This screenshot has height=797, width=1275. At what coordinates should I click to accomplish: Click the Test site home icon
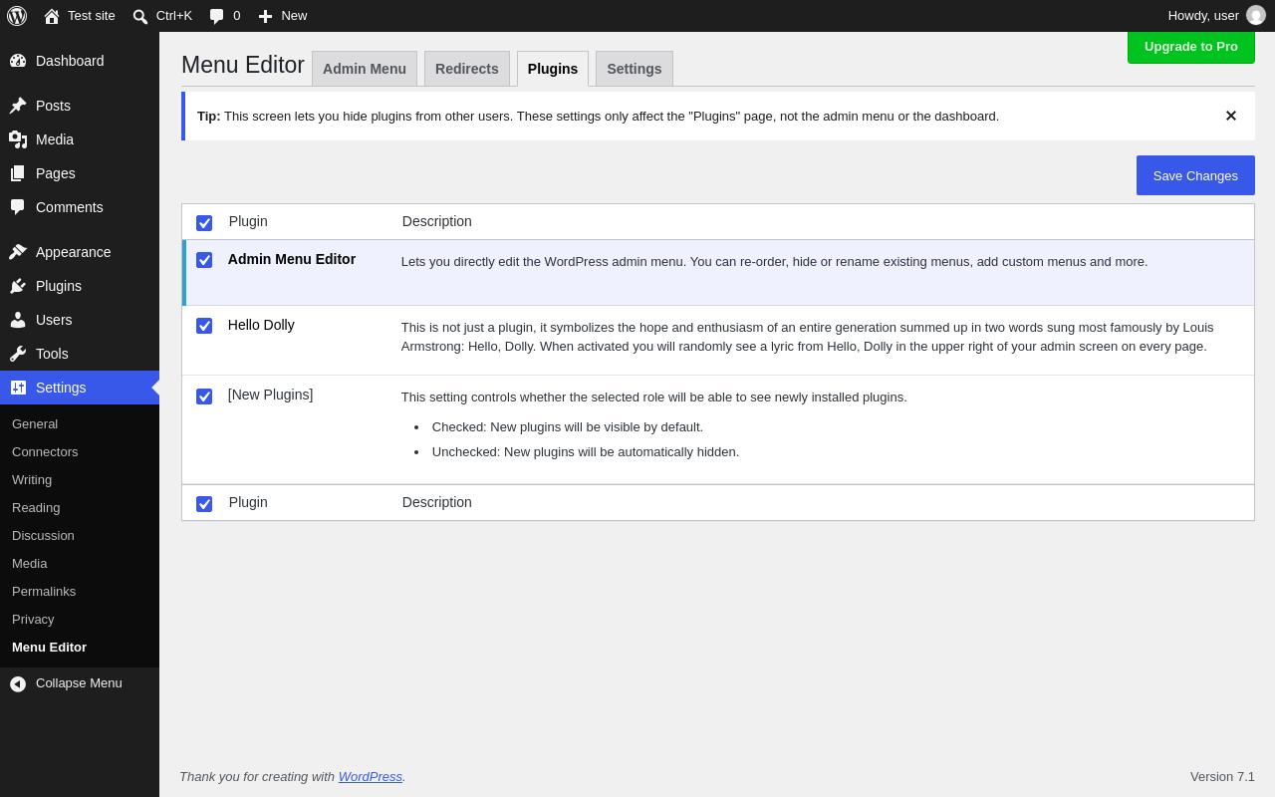tap(52, 16)
